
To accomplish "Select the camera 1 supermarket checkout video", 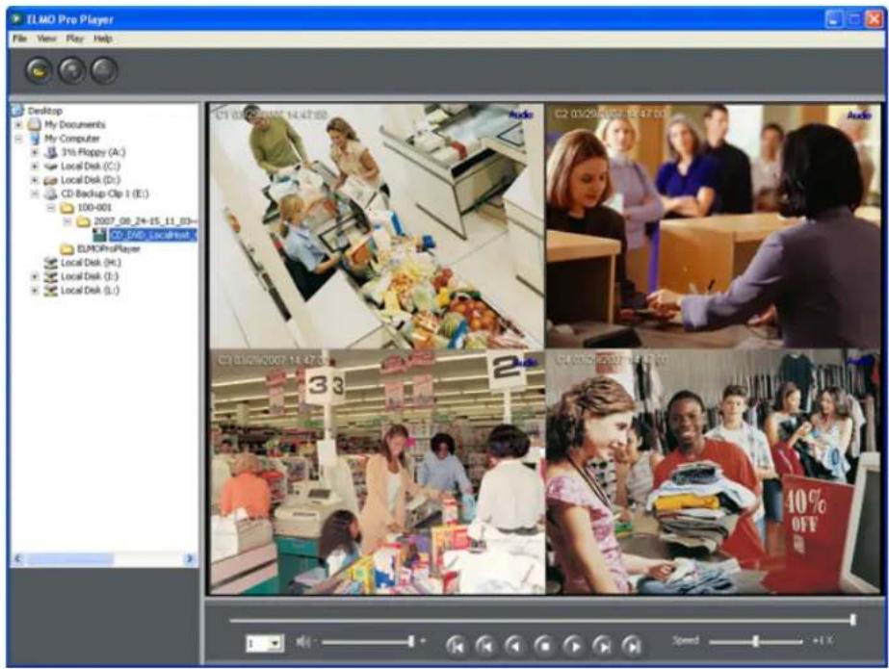I will 377,226.
